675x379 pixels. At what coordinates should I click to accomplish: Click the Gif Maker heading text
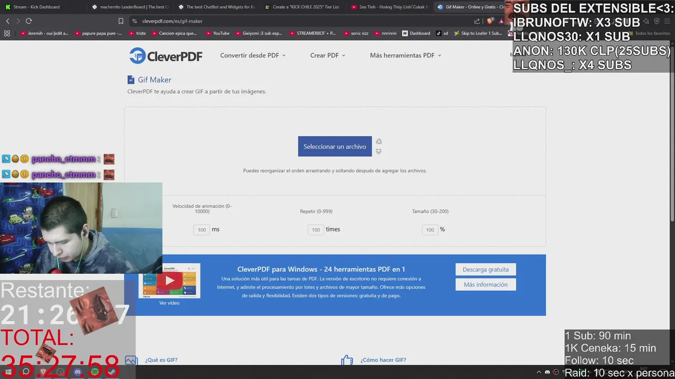(155, 80)
